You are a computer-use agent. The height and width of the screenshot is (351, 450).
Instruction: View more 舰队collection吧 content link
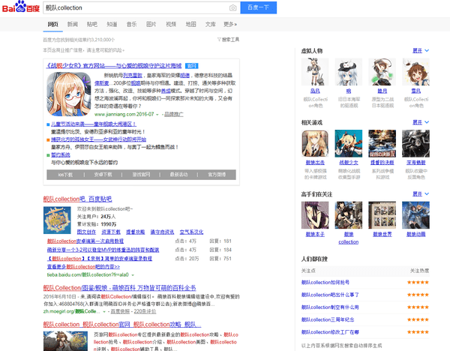(x=83, y=266)
